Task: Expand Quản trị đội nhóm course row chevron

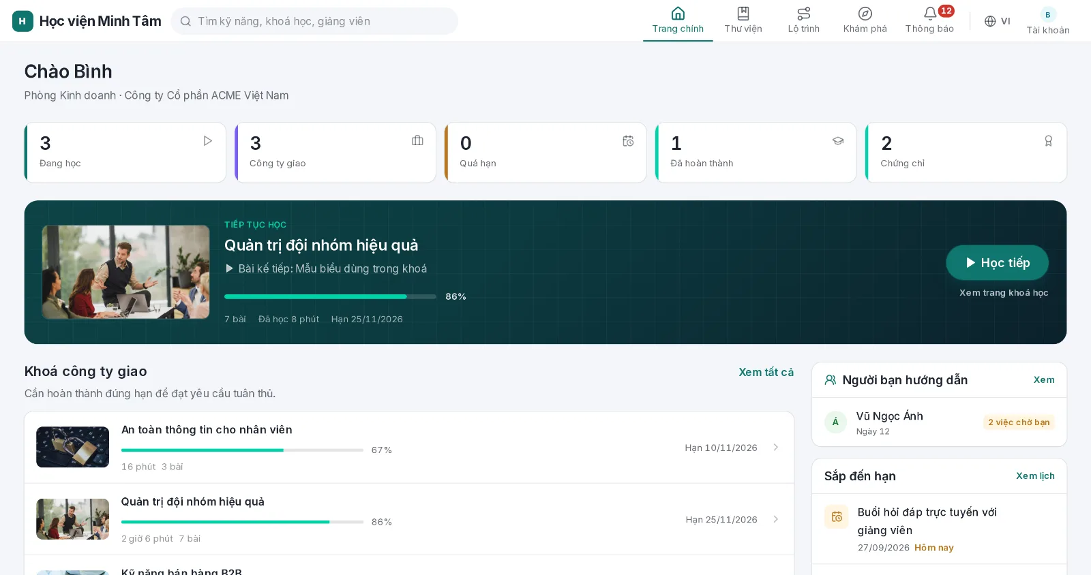Action: coord(776,519)
